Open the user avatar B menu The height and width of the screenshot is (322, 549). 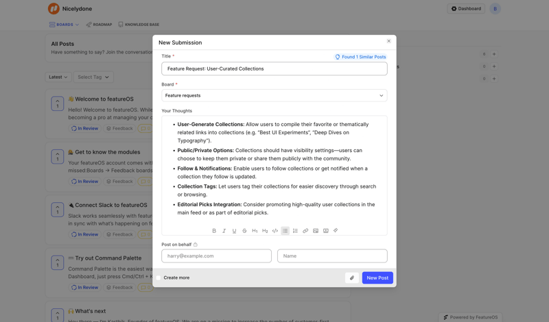[495, 9]
